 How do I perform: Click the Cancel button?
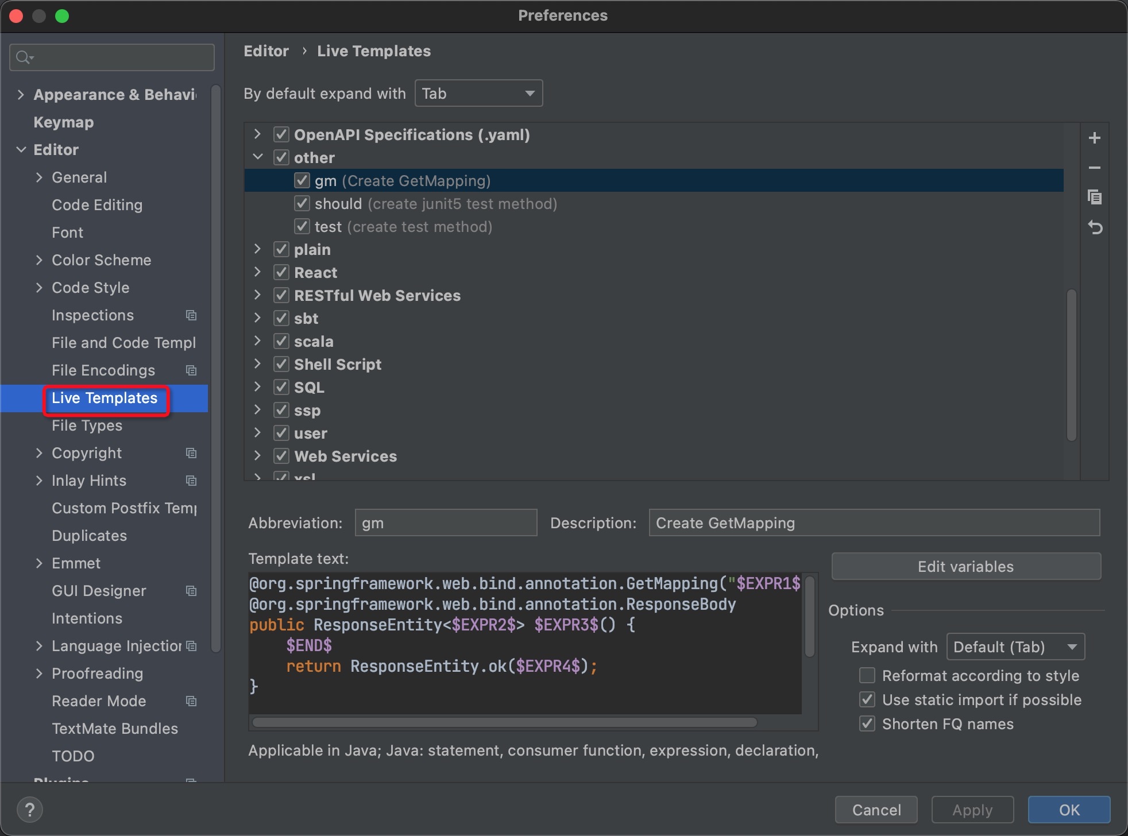[x=876, y=810]
